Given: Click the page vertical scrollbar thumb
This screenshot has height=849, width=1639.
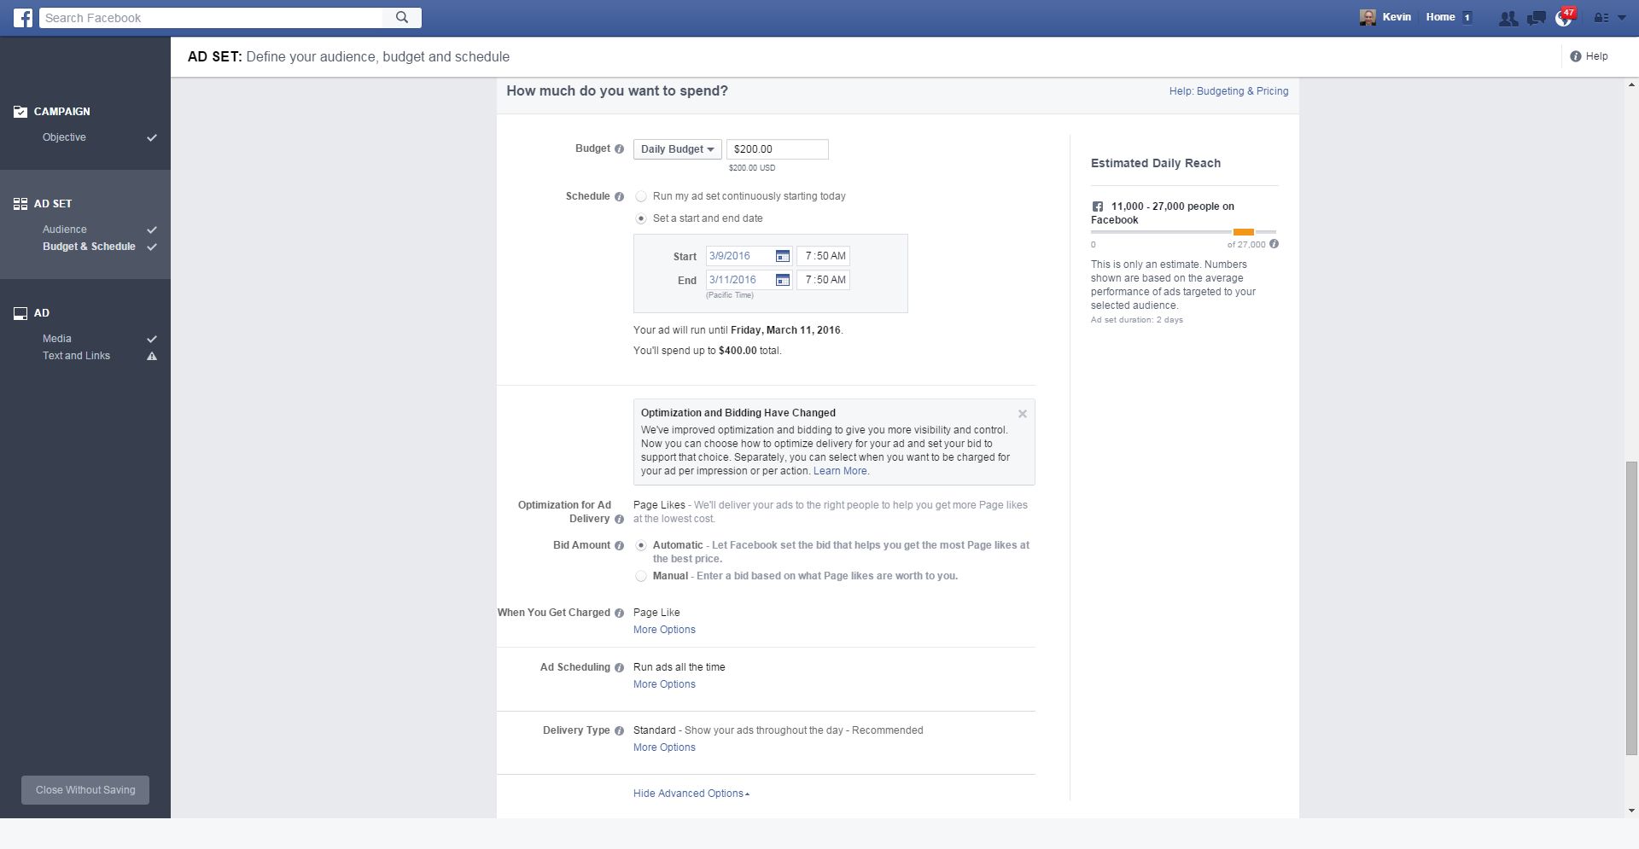Looking at the screenshot, I should point(1631,608).
